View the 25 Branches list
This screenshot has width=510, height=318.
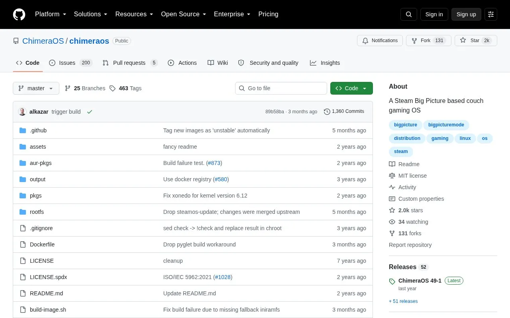tap(85, 88)
